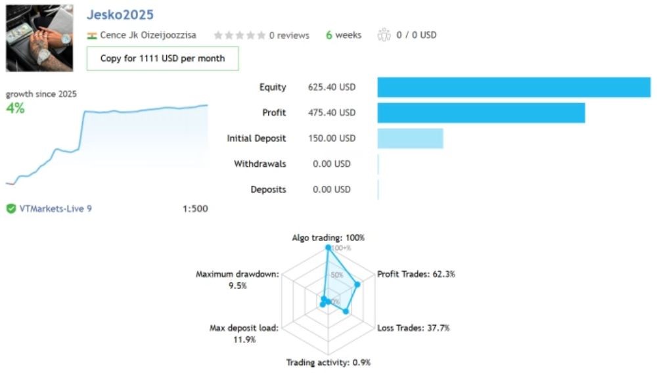Click the light blue Initial Deposit bar
This screenshot has width=657, height=375.
(x=410, y=139)
